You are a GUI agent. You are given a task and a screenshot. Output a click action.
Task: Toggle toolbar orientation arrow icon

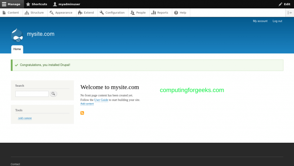[290, 13]
